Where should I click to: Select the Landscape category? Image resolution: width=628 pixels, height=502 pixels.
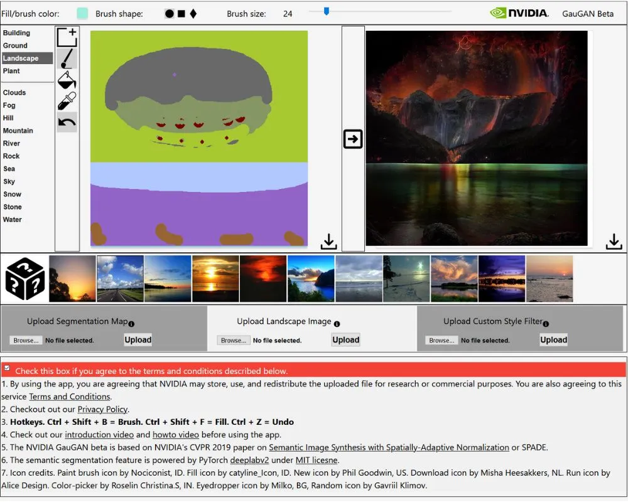[27, 58]
